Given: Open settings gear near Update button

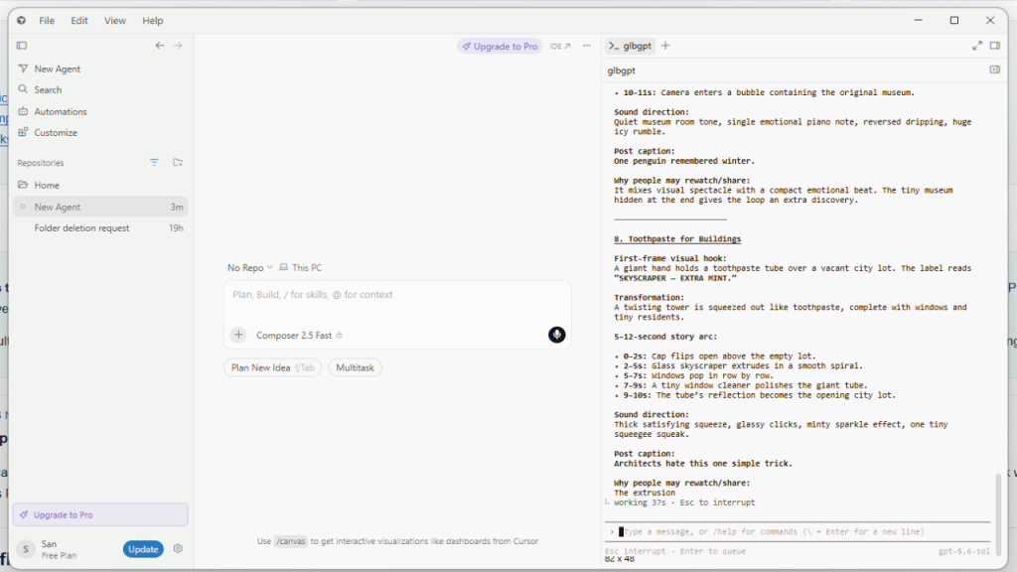Looking at the screenshot, I should click(x=178, y=548).
